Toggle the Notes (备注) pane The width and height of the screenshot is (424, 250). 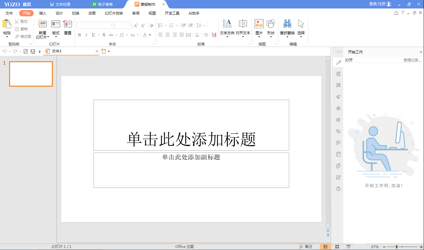[306, 247]
